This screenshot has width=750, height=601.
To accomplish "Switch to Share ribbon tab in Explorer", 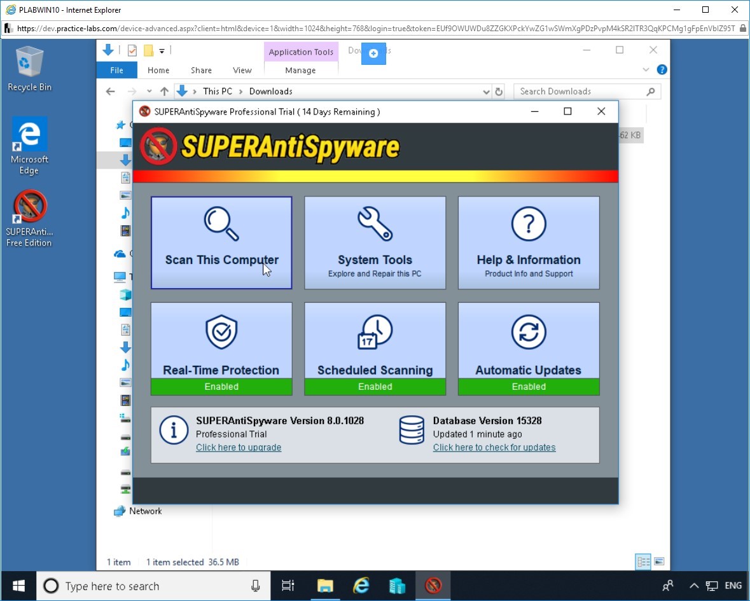I will coord(202,71).
